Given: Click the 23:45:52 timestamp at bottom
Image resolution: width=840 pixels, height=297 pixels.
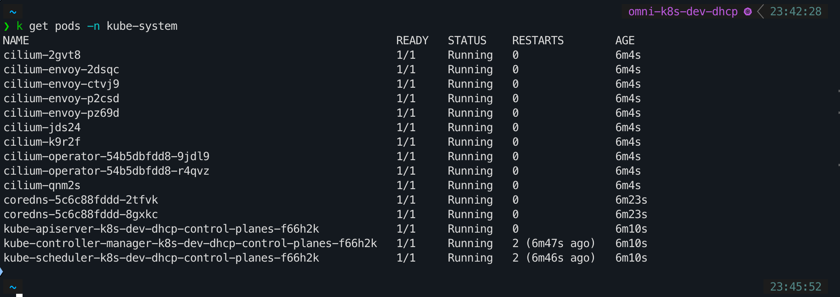Looking at the screenshot, I should (x=796, y=287).
